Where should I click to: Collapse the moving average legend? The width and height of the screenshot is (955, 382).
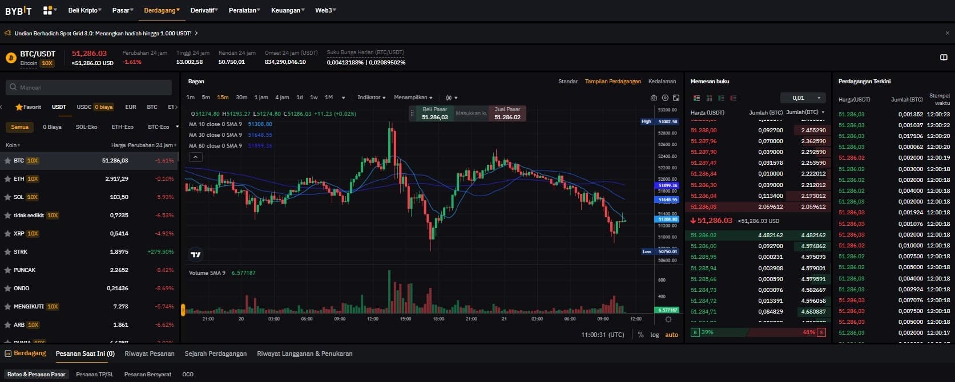[x=195, y=157]
